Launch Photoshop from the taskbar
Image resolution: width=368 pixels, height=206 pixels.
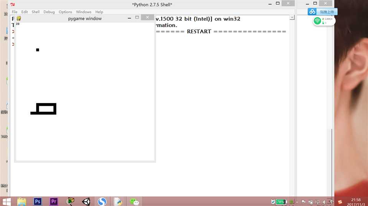pos(38,201)
